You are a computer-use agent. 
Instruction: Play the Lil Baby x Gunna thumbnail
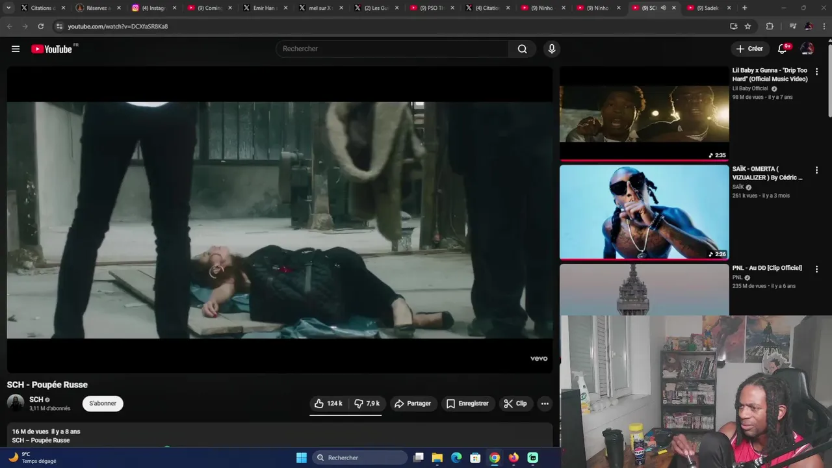click(x=644, y=114)
